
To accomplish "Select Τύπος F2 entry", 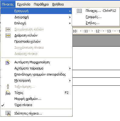I will tap(36, 93).
